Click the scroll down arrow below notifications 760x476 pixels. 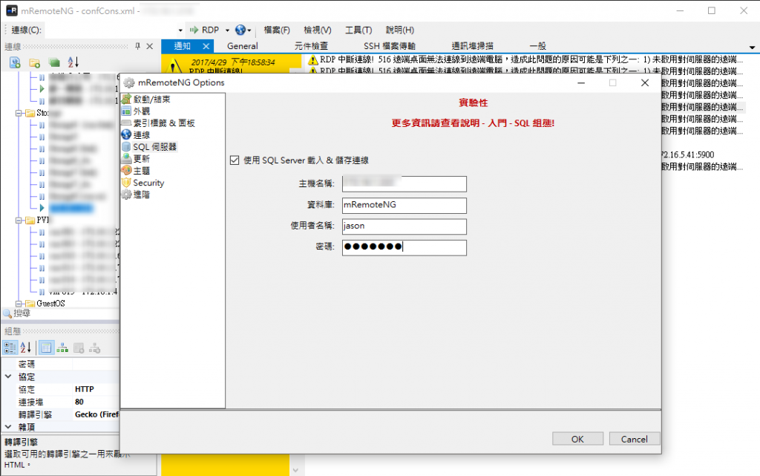click(295, 470)
